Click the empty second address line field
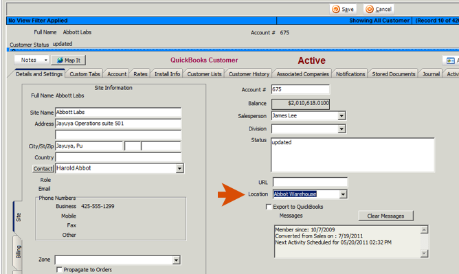The image size is (459, 274). tap(118, 135)
